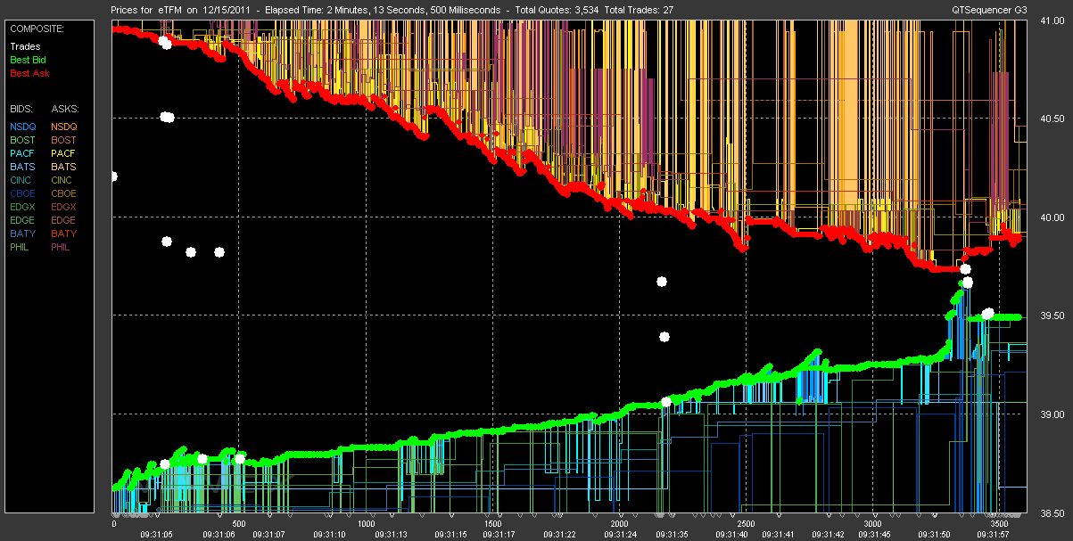Click the 09:31:42 time label
This screenshot has width=1073, height=541.
pyautogui.click(x=827, y=535)
